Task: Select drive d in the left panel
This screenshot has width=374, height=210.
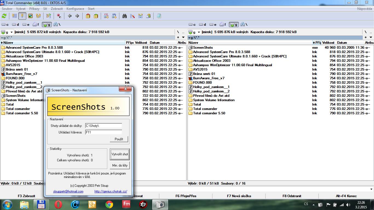Action: pyautogui.click(x=16, y=25)
